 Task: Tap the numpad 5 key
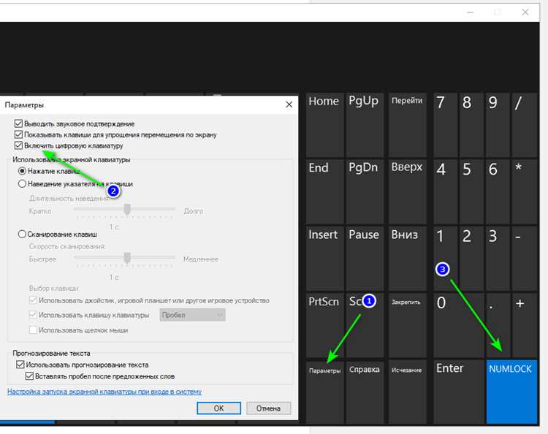(x=471, y=191)
